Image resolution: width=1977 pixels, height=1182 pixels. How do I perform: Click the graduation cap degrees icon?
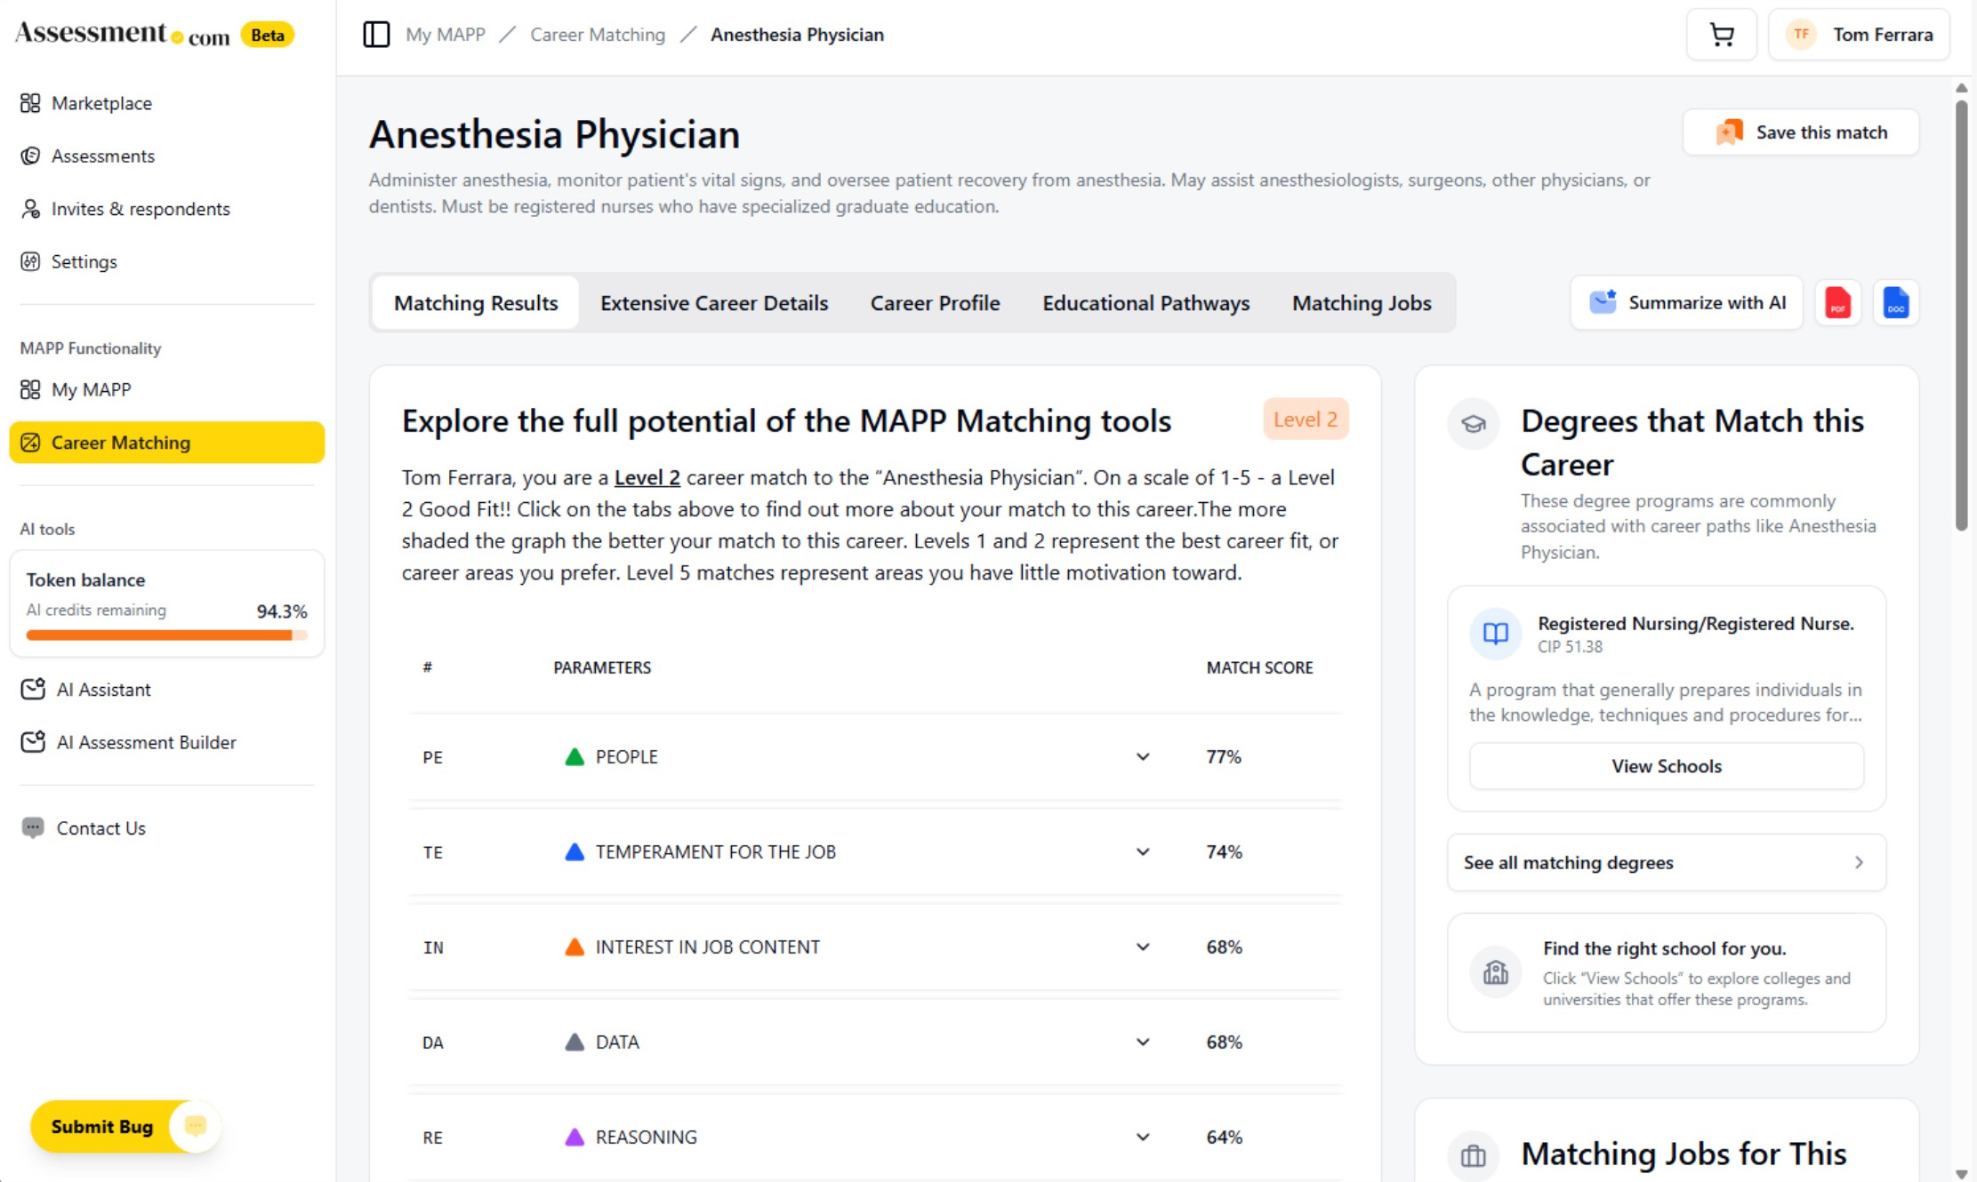[1474, 424]
